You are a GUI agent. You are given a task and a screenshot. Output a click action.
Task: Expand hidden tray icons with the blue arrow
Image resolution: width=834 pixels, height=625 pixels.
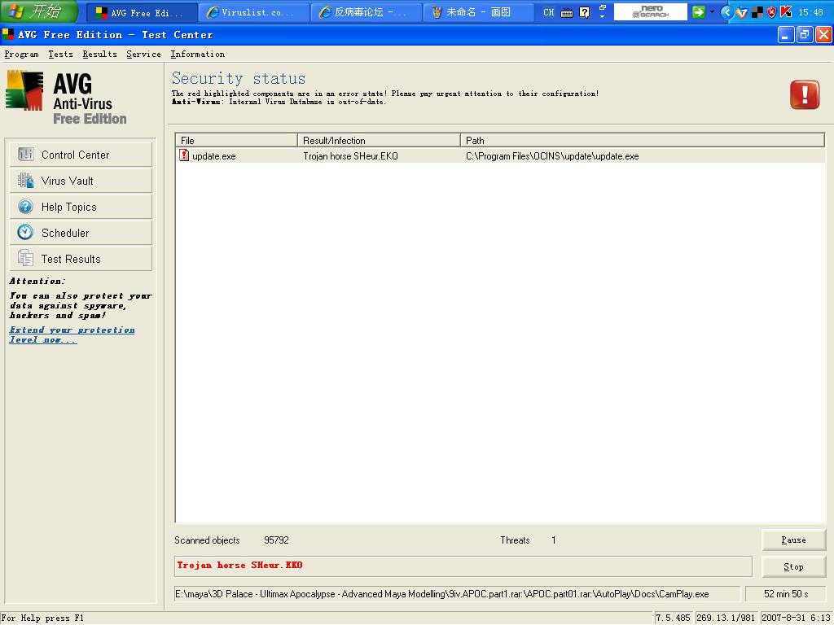point(727,12)
